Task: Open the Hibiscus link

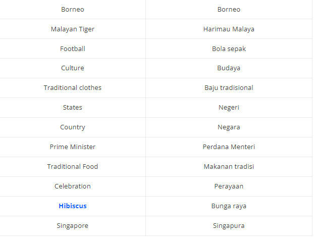Action: [x=73, y=206]
